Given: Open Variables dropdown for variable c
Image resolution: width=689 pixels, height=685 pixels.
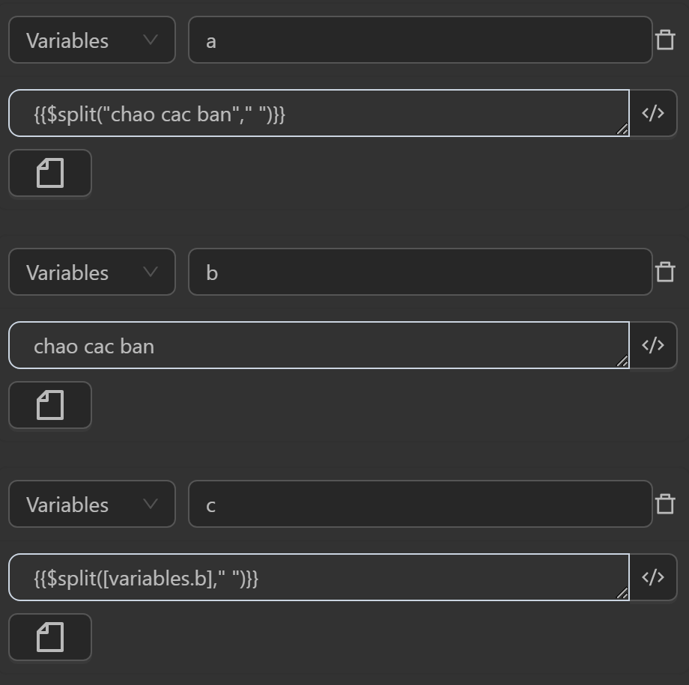Looking at the screenshot, I should (92, 505).
